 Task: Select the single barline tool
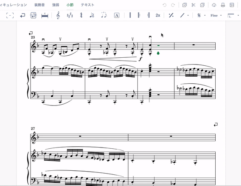pyautogui.click(x=130, y=15)
